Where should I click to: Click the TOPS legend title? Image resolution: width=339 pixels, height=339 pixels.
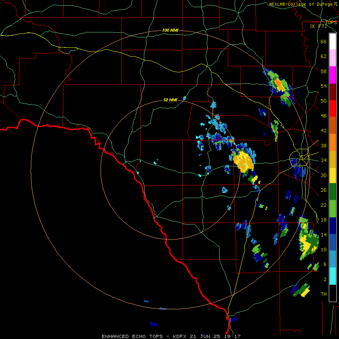[x=331, y=22]
